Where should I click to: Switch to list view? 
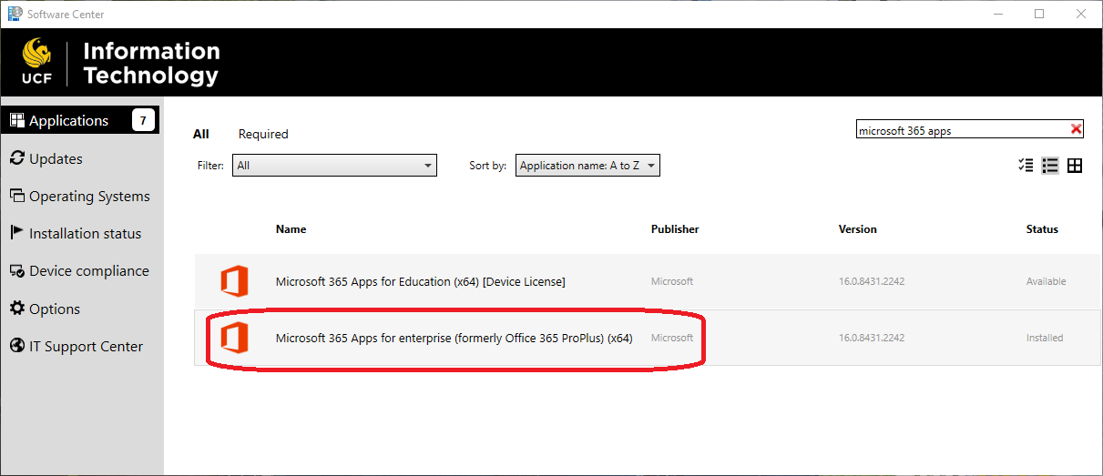coord(1050,166)
